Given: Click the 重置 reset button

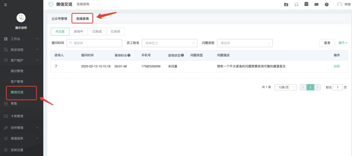Looking at the screenshot, I should pyautogui.click(x=327, y=43).
